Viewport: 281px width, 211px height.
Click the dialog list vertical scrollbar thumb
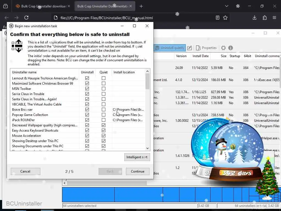coord(147,81)
